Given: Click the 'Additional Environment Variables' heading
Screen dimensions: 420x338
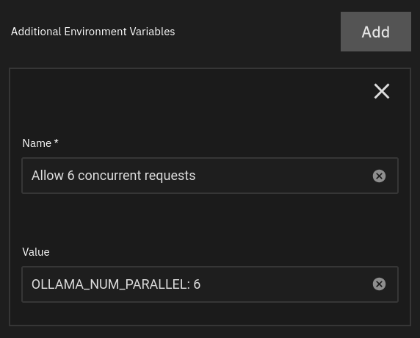Looking at the screenshot, I should click(93, 32).
